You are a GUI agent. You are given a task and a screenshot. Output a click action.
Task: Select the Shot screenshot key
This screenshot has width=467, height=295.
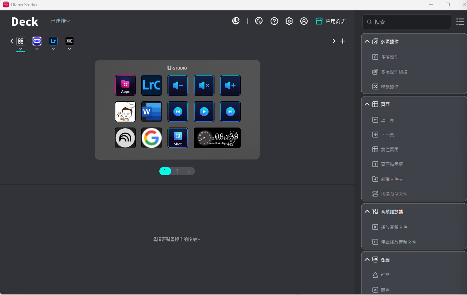(x=178, y=138)
